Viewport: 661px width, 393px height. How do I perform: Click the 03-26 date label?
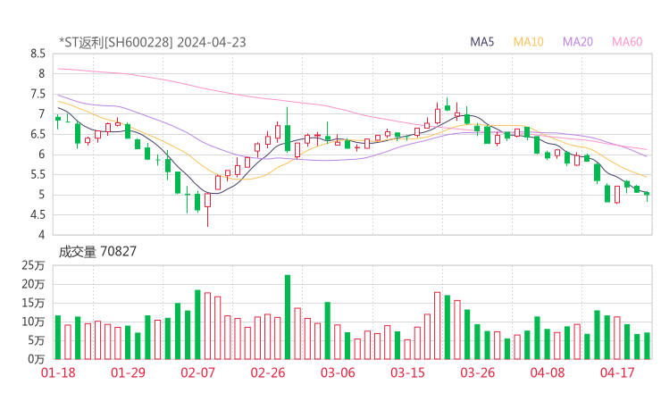tap(477, 372)
